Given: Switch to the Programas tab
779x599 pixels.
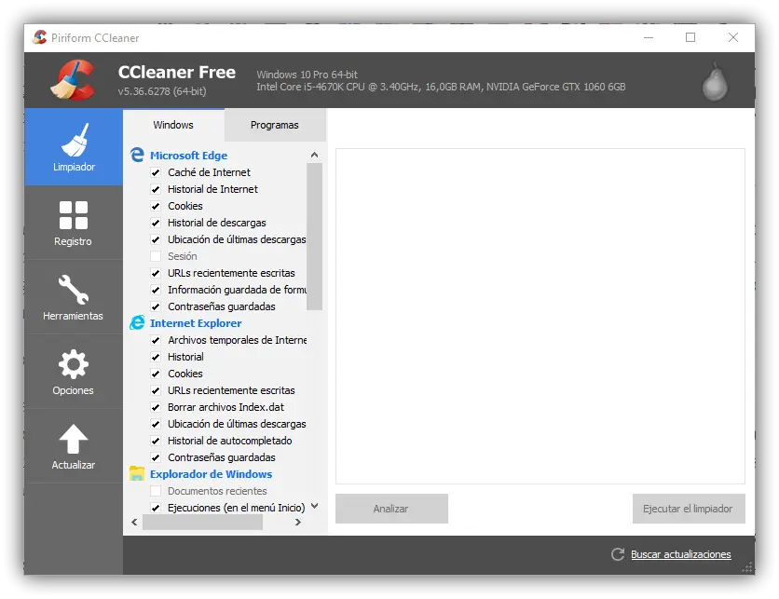Looking at the screenshot, I should coord(275,125).
